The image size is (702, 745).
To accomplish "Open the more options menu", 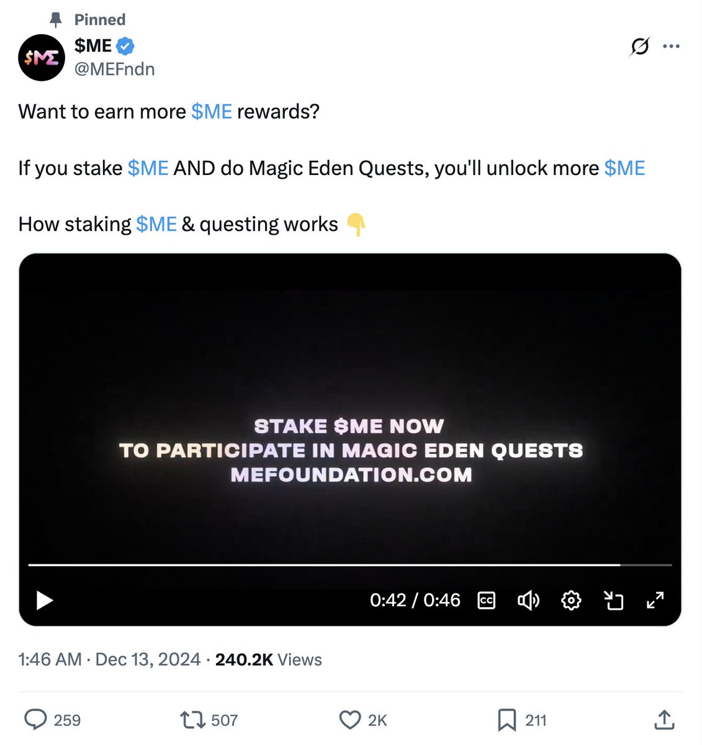I will tap(672, 47).
